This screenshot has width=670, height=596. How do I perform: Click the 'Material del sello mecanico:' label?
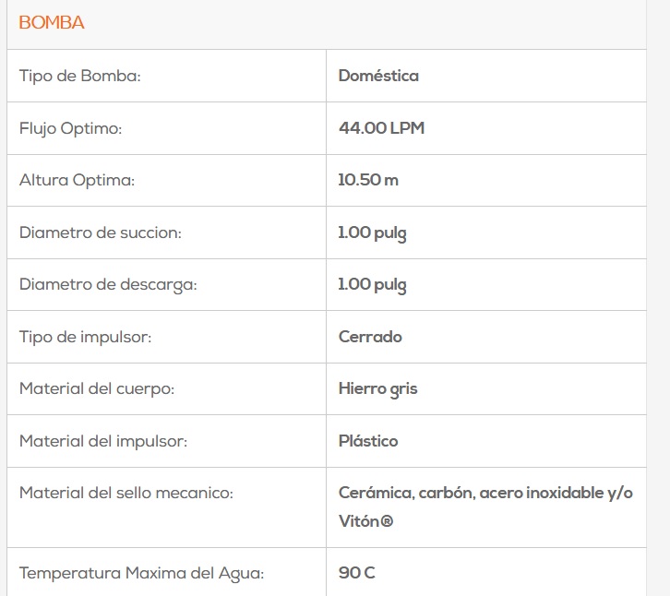[126, 493]
